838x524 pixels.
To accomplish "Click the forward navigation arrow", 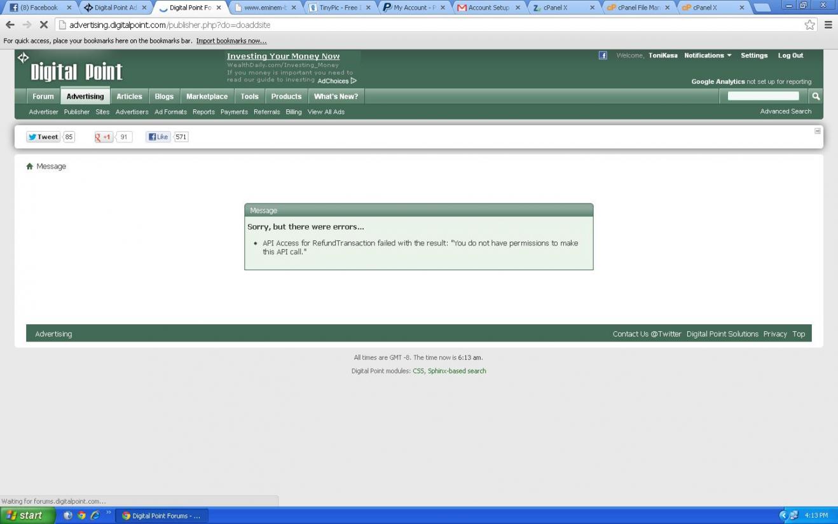I will point(27,25).
